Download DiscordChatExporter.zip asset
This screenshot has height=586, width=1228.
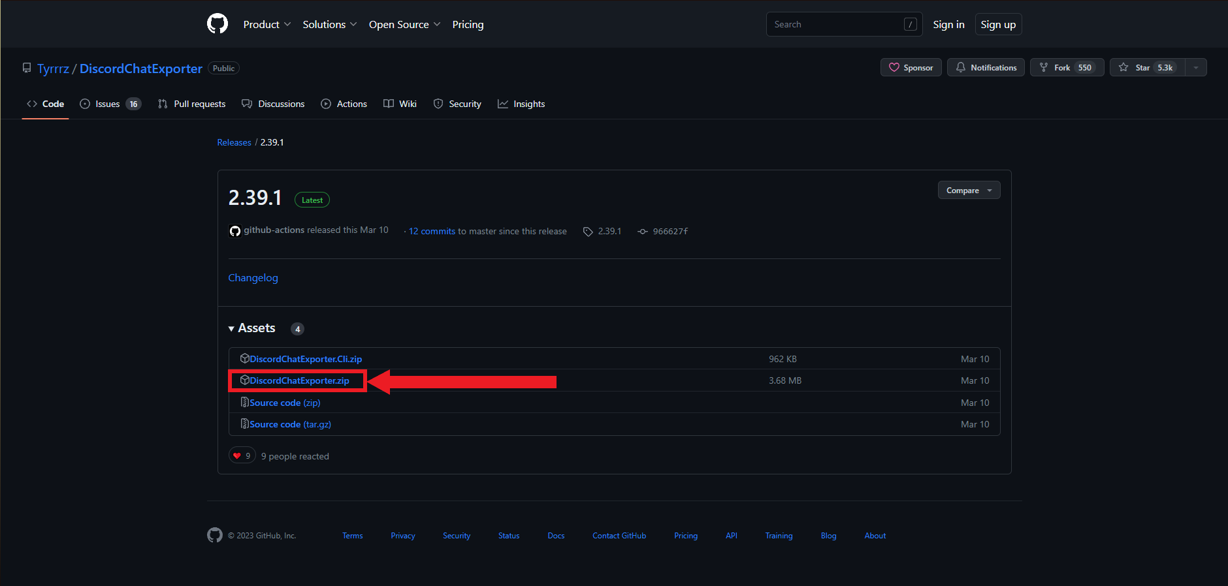299,380
